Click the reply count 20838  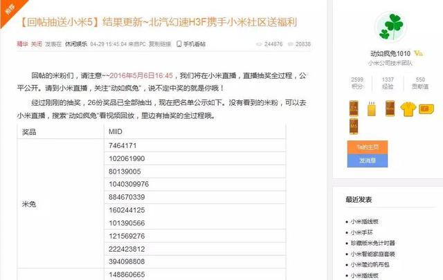pyautogui.click(x=303, y=44)
